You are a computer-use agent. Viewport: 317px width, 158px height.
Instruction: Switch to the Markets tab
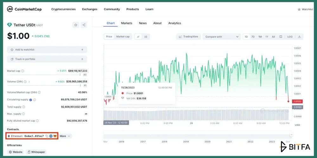[x=126, y=23]
